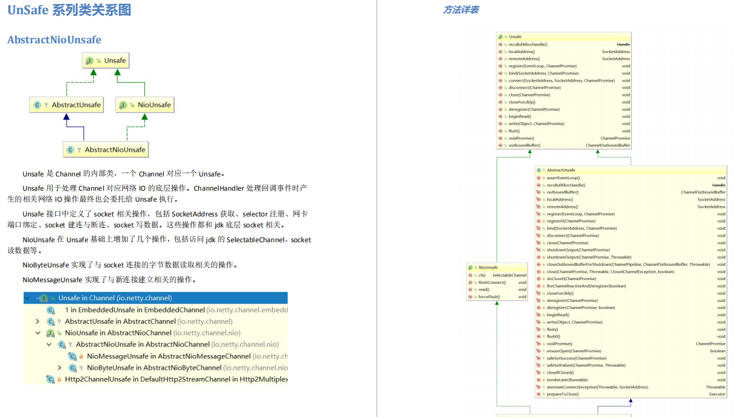Image resolution: width=745 pixels, height=417 pixels.
Task: Click the NioUnsafe node in the class diagram
Action: pyautogui.click(x=145, y=105)
